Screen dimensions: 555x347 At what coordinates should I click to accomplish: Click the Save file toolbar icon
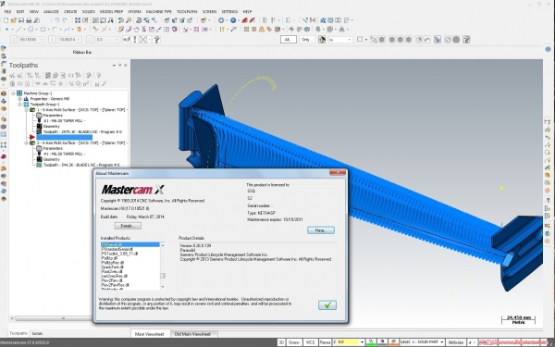[x=21, y=20]
